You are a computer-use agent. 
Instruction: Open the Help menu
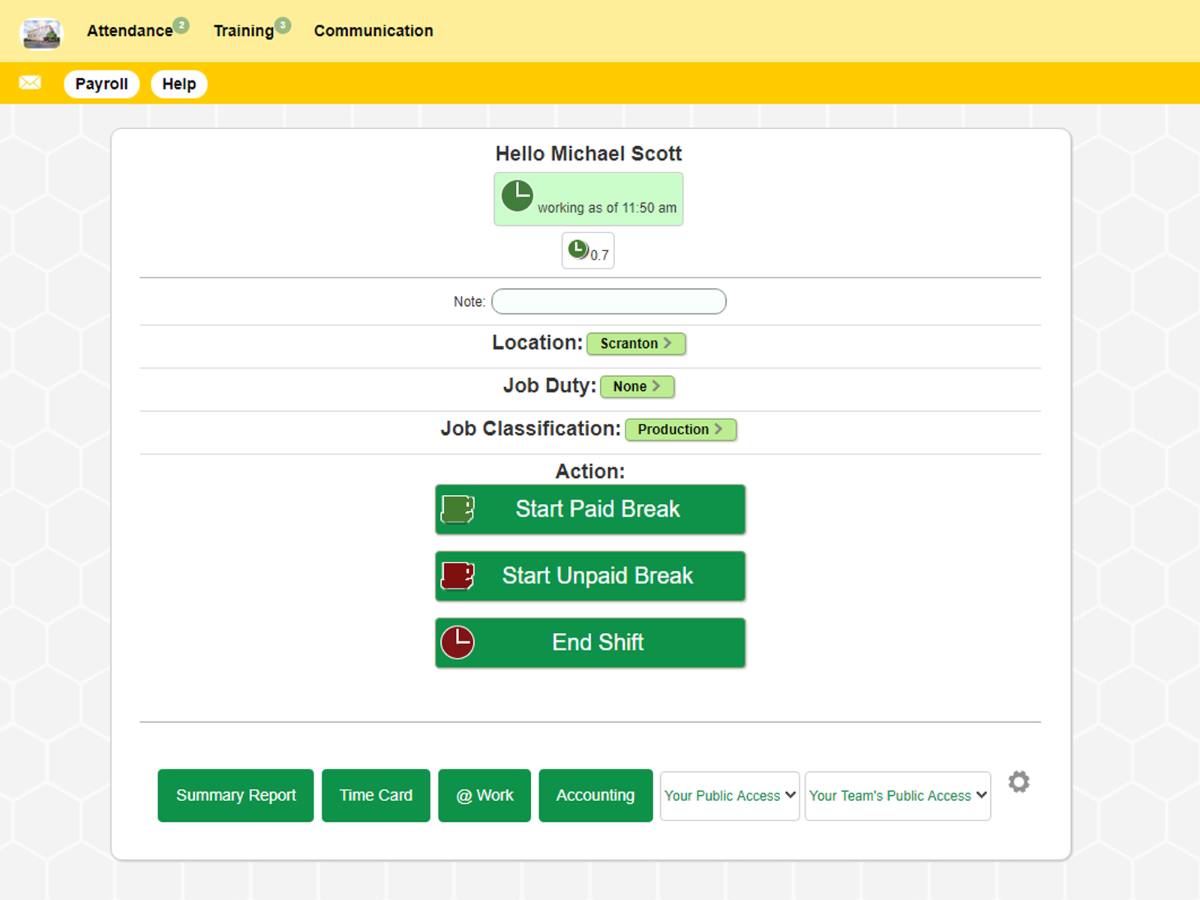point(179,84)
